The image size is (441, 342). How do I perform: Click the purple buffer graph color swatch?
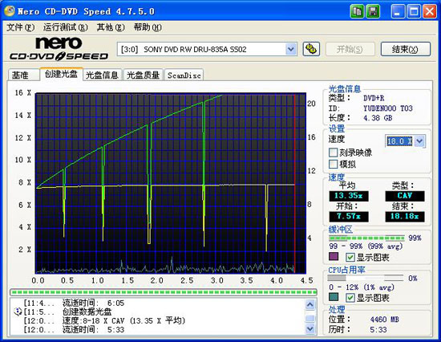pyautogui.click(x=334, y=256)
